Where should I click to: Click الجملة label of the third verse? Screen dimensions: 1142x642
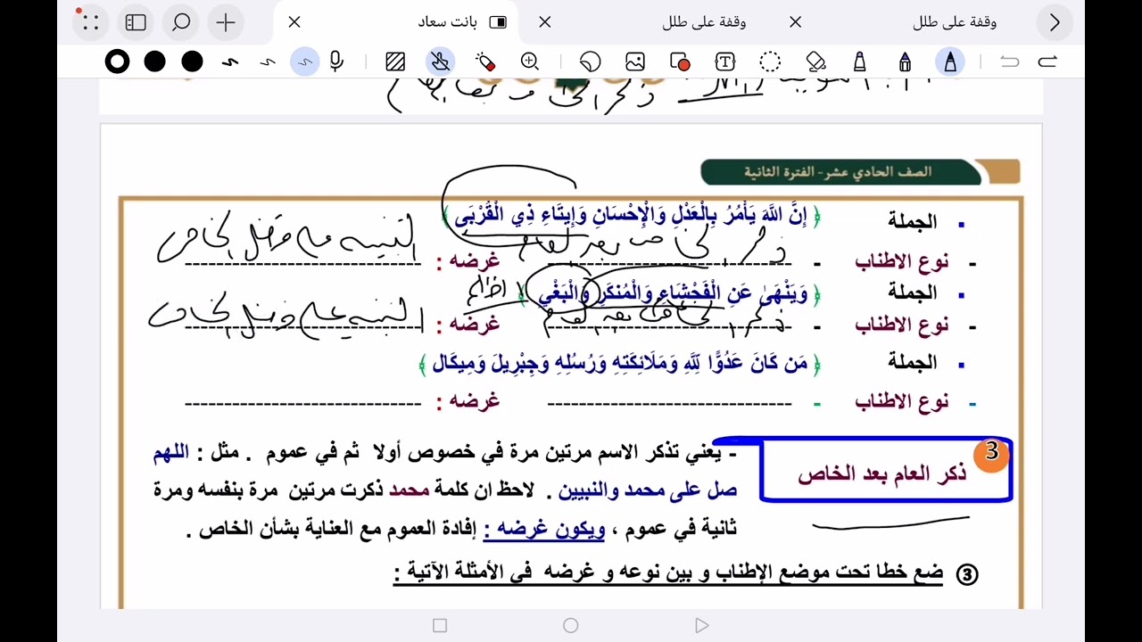(x=913, y=362)
